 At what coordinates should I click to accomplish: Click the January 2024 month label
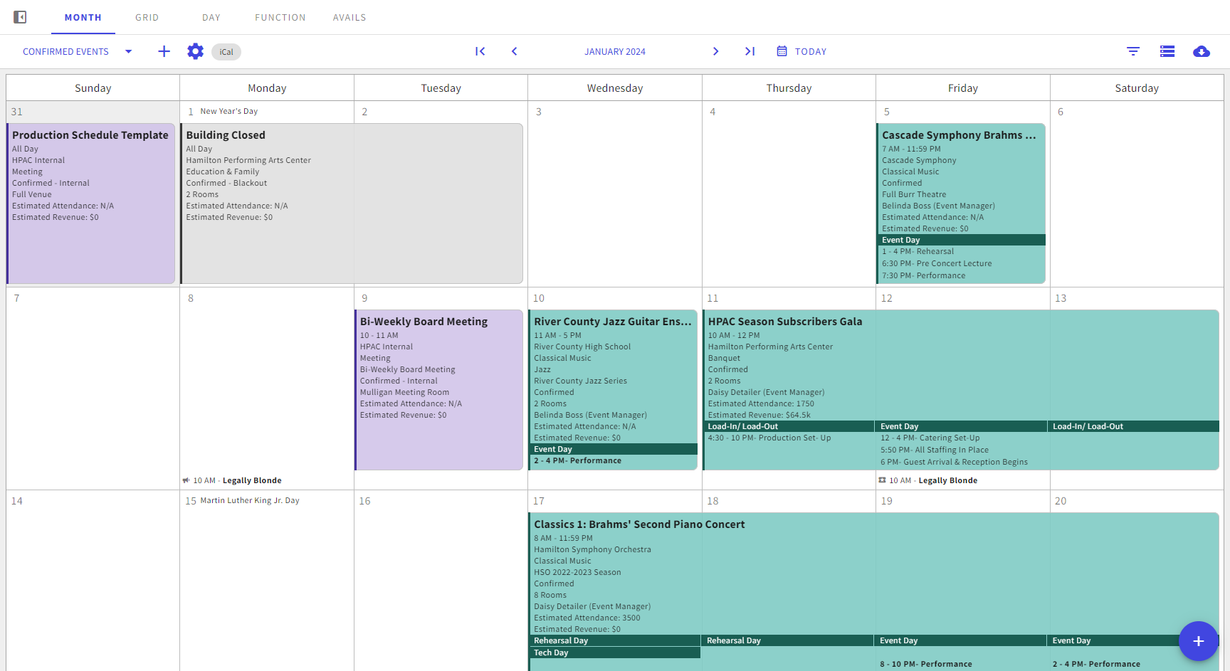615,51
